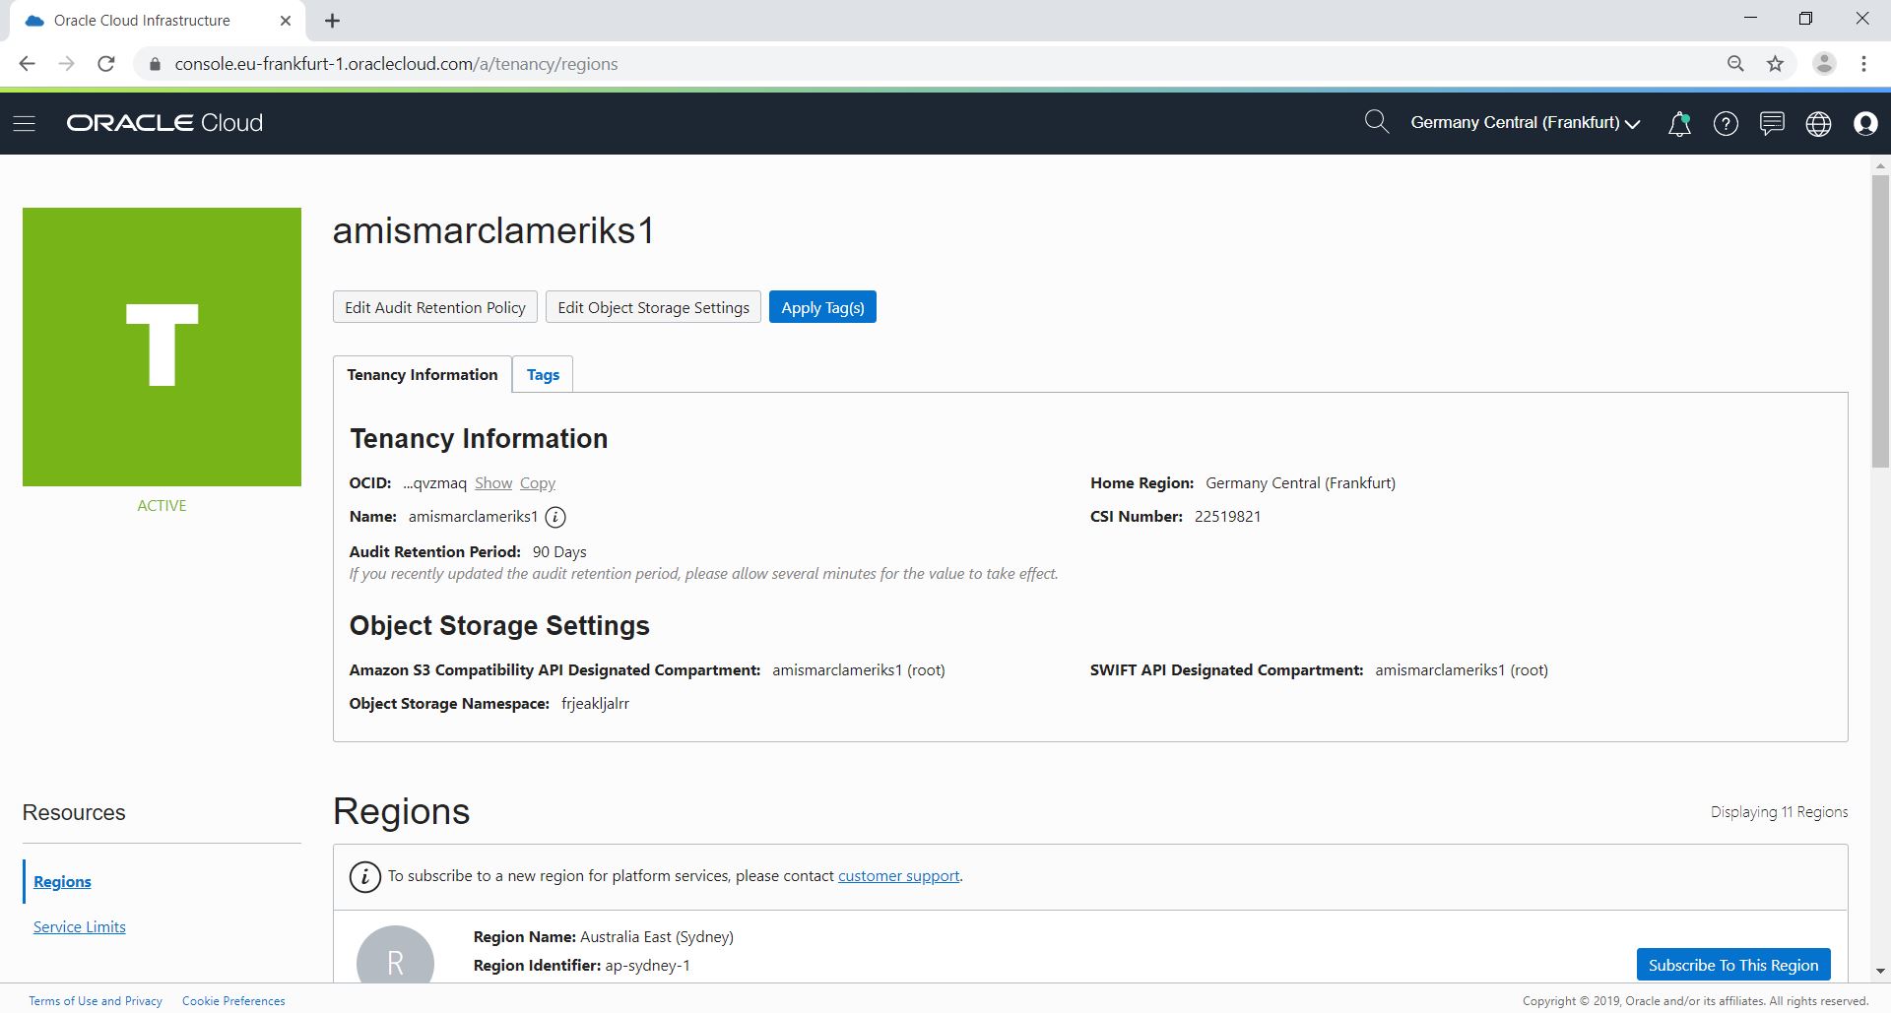Open the announcements bell icon
The width and height of the screenshot is (1891, 1013).
click(x=1679, y=123)
